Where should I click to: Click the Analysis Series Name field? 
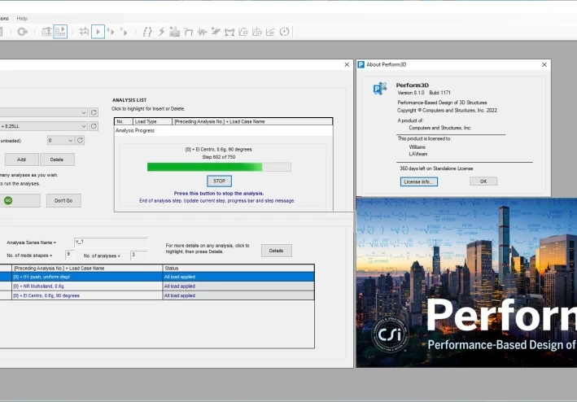pos(111,242)
